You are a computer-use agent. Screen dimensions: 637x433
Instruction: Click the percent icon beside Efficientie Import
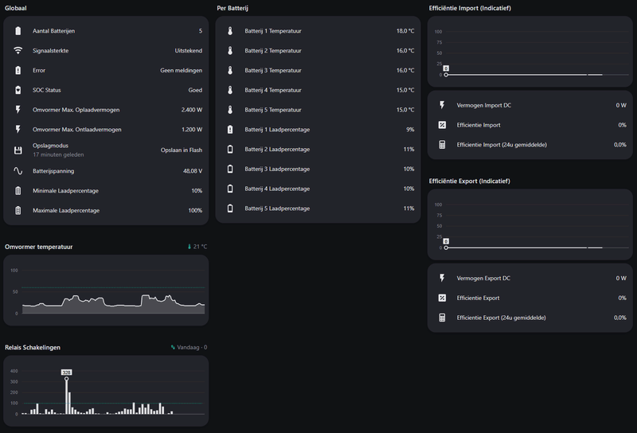[442, 125]
